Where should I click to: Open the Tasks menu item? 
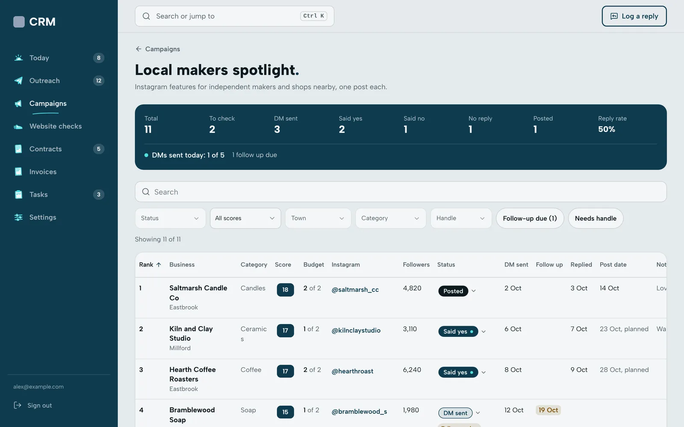coord(59,194)
